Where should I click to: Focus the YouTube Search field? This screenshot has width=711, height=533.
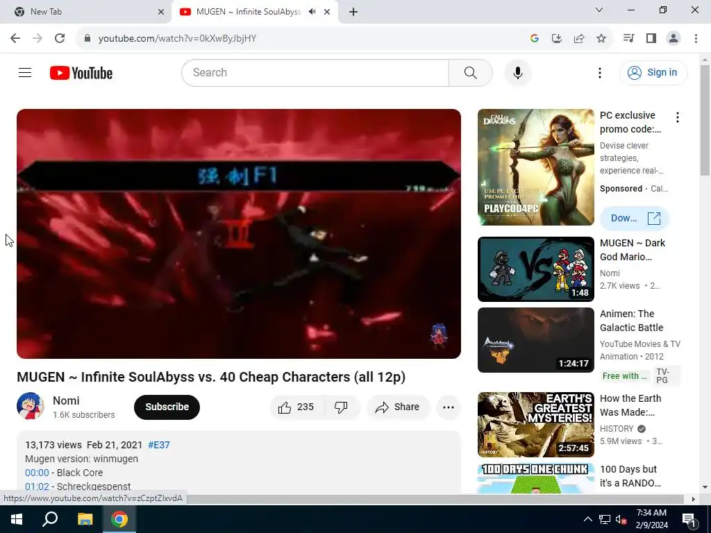click(x=315, y=72)
